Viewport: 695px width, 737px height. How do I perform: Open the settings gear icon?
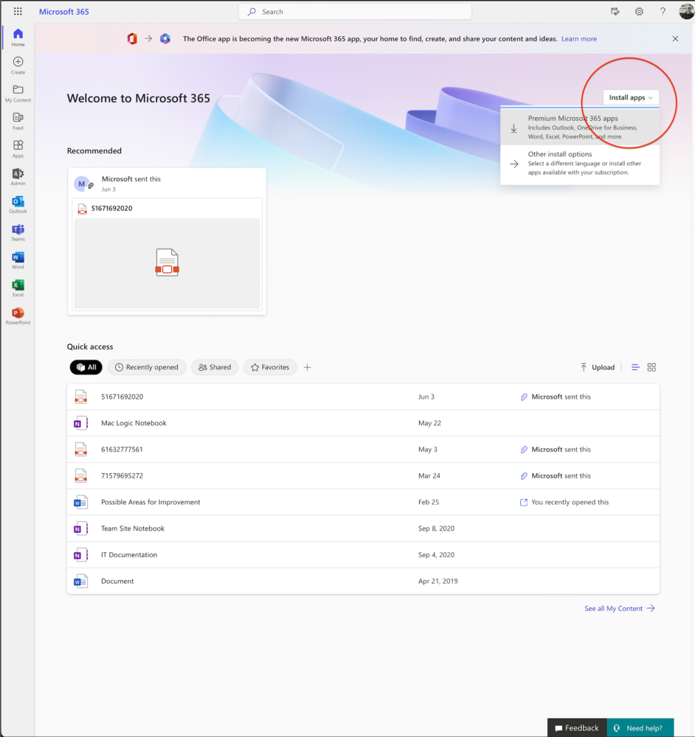coord(639,12)
